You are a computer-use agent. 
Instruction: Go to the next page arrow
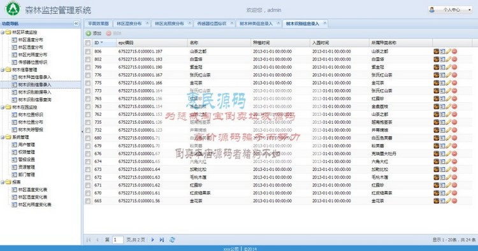pyautogui.click(x=153, y=240)
